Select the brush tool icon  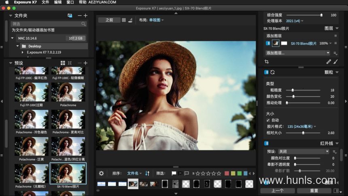tap(335, 62)
